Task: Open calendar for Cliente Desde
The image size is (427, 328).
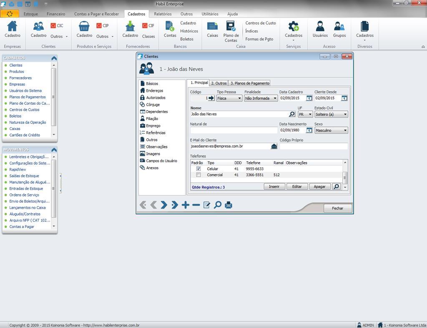Action: (x=344, y=98)
